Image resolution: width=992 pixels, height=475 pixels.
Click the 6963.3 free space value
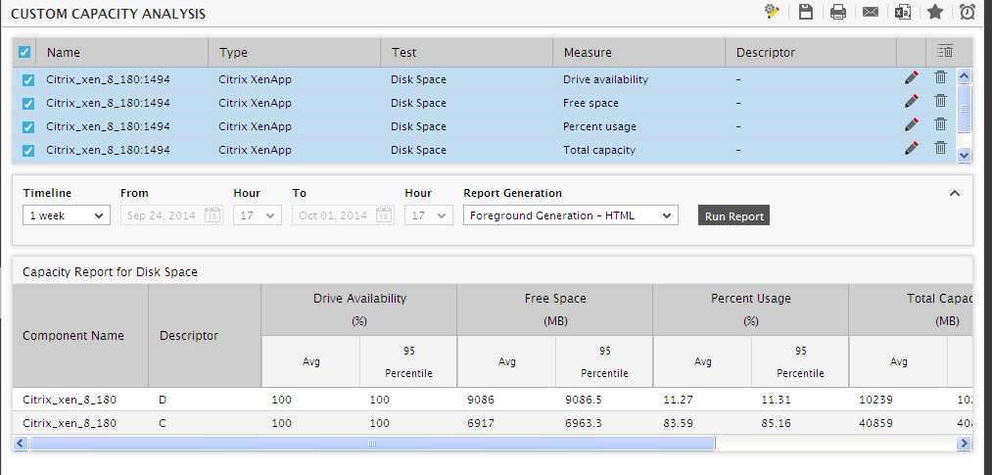pos(584,423)
